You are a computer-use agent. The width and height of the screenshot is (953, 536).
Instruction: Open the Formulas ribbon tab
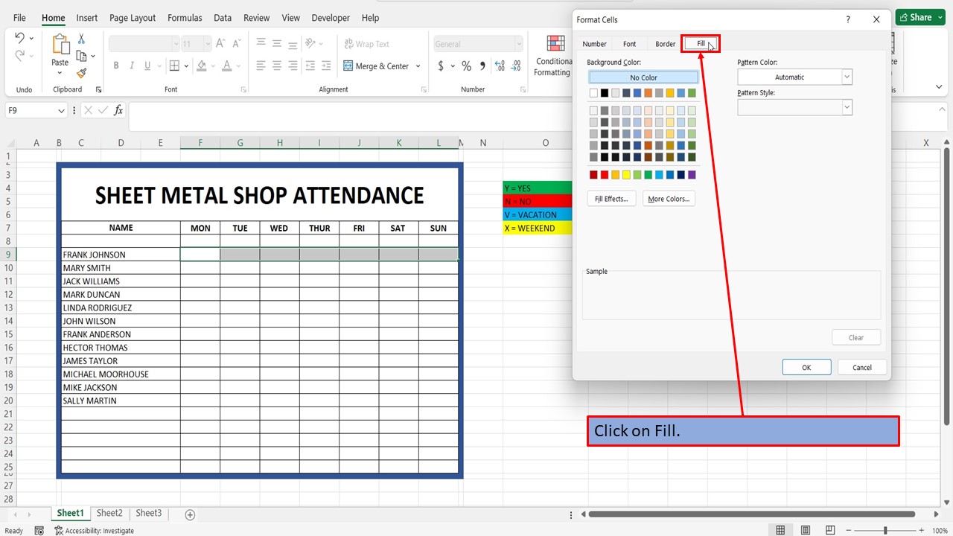[185, 18]
